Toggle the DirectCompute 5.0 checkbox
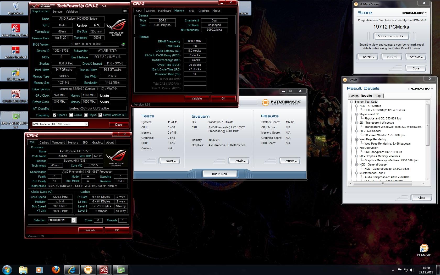The image size is (440, 275). 100,115
